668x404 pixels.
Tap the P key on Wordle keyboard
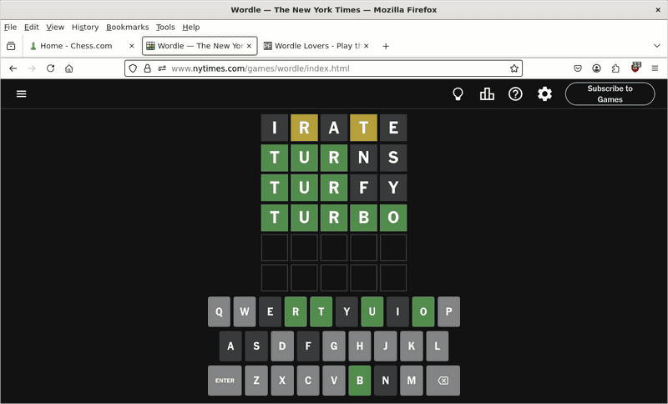(449, 311)
